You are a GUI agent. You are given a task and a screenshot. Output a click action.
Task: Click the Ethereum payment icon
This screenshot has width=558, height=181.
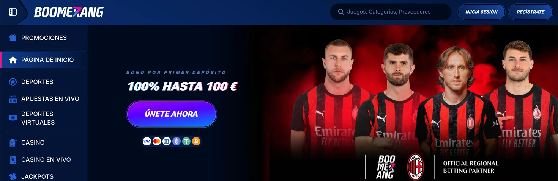point(177,141)
